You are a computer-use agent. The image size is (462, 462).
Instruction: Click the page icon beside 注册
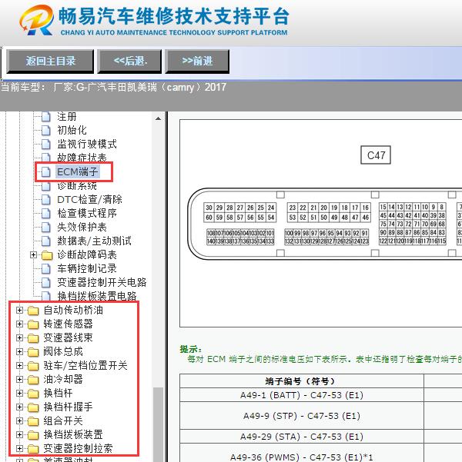(45, 117)
